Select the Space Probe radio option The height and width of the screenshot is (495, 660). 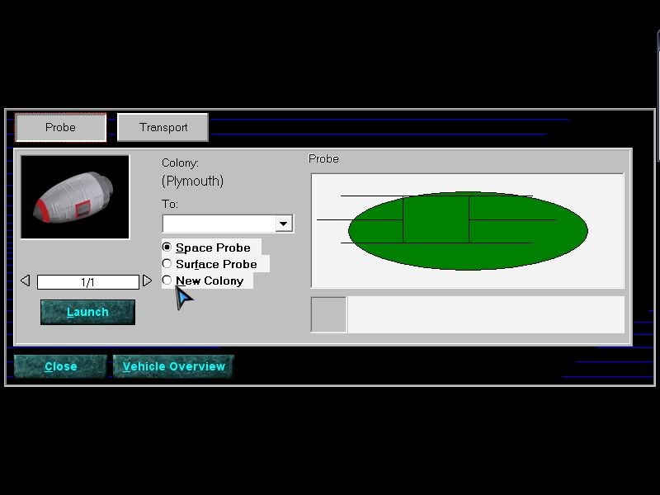[167, 247]
